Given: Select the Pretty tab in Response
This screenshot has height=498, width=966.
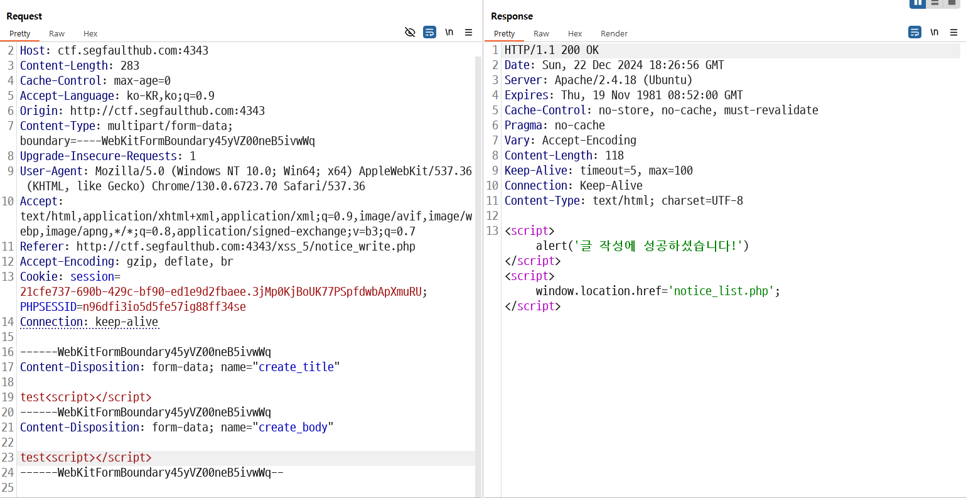Looking at the screenshot, I should (x=505, y=34).
